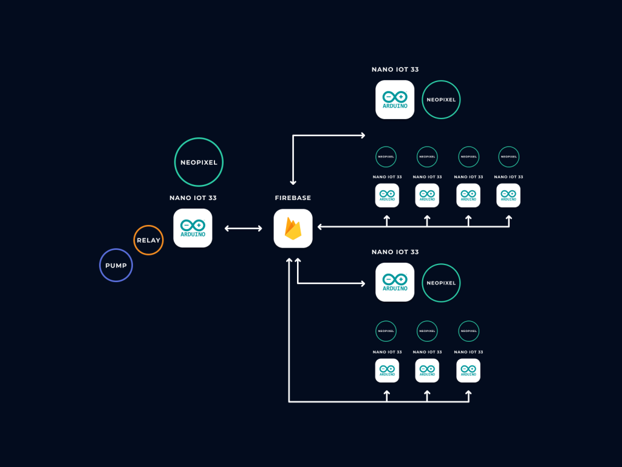Select second small NANO IOT 33 label, upper row
Image resolution: width=622 pixels, height=467 pixels.
point(427,177)
